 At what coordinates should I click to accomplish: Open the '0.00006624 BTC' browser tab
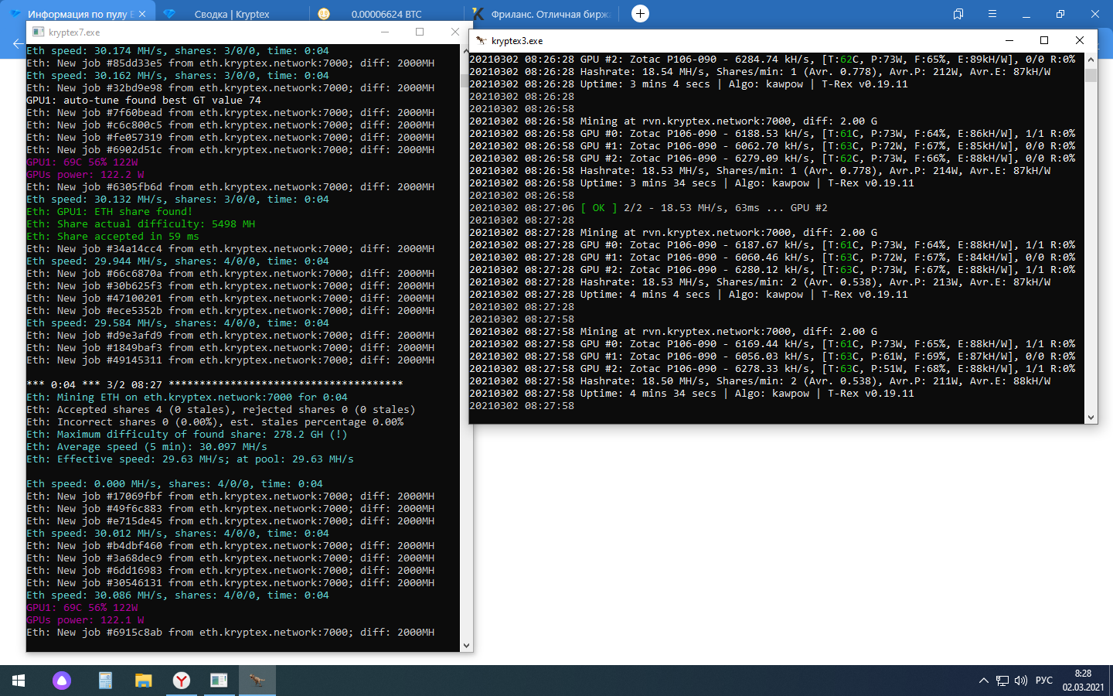click(x=386, y=14)
